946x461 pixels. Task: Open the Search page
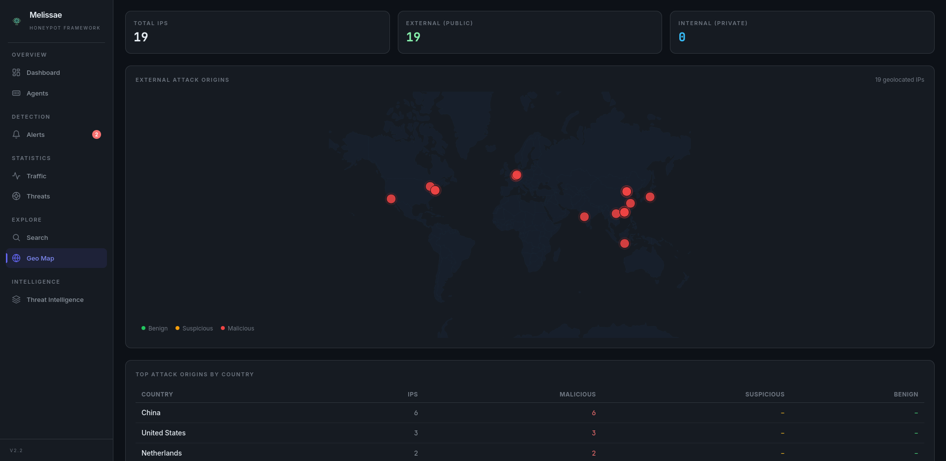tap(56, 237)
